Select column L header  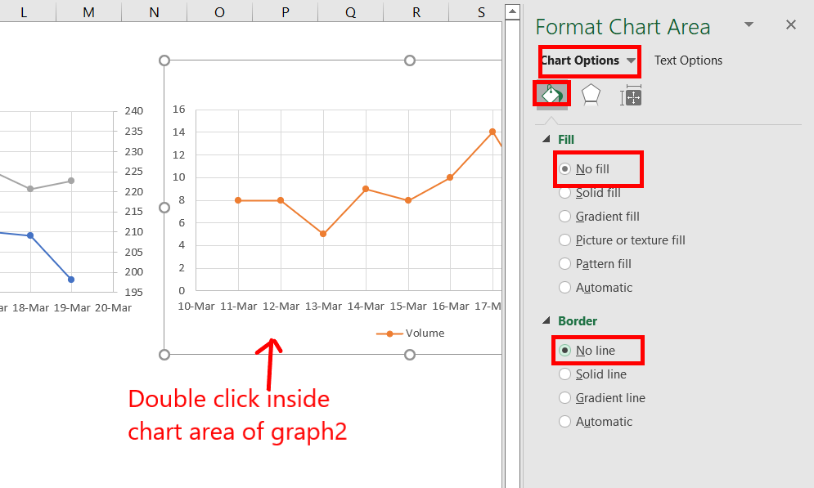coord(24,11)
